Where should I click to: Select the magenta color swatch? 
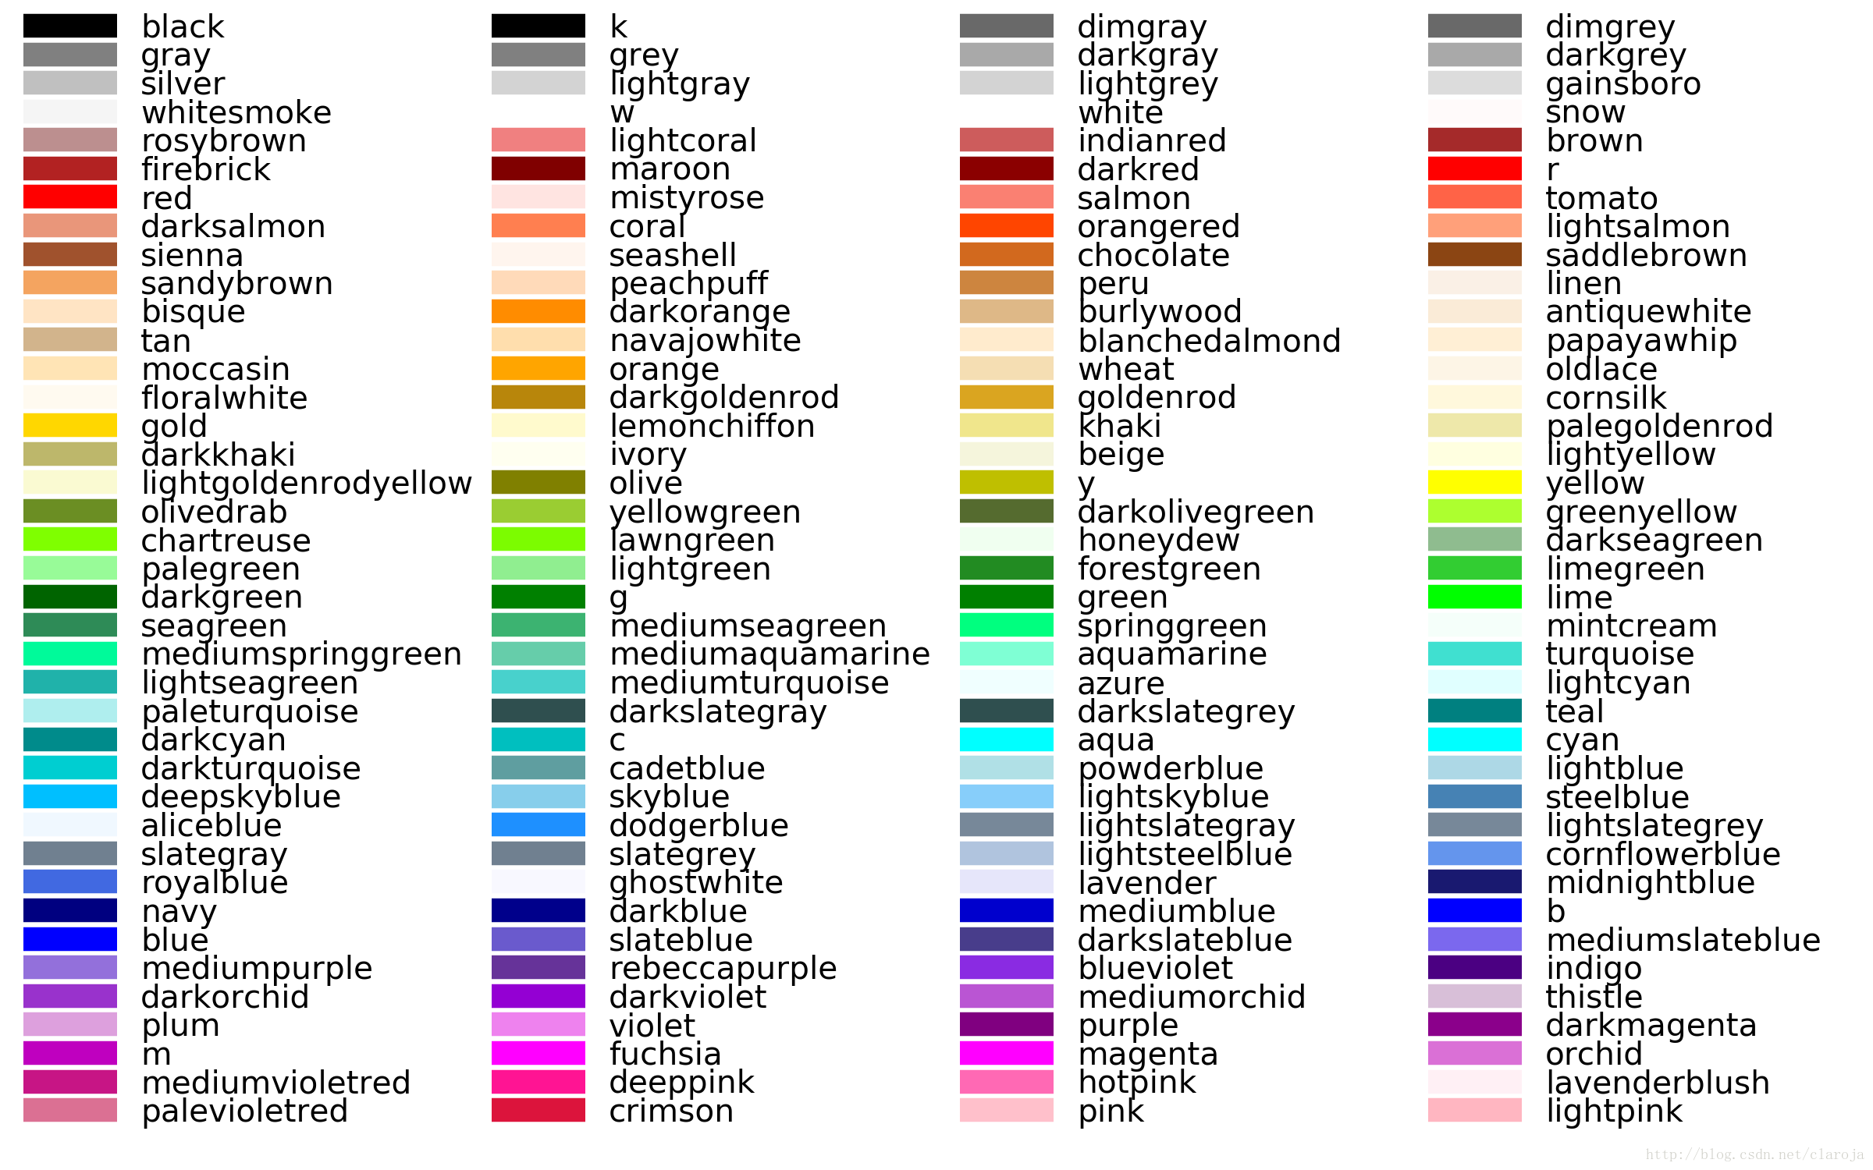click(x=995, y=1055)
